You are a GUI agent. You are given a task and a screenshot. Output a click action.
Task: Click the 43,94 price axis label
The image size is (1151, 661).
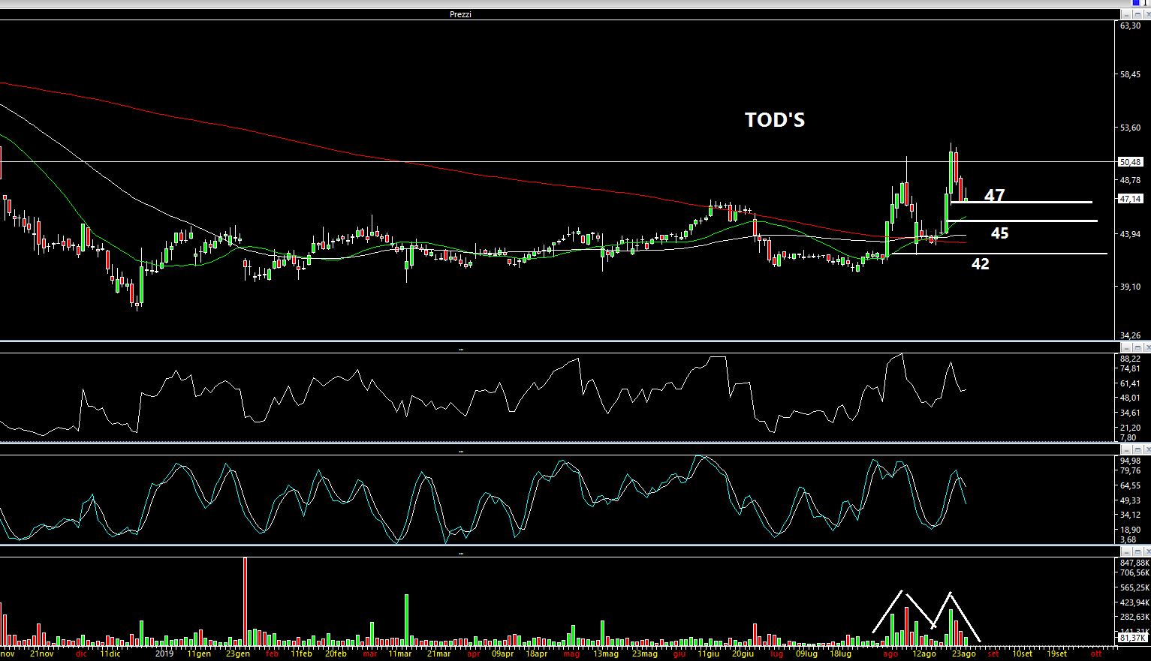coord(1130,234)
